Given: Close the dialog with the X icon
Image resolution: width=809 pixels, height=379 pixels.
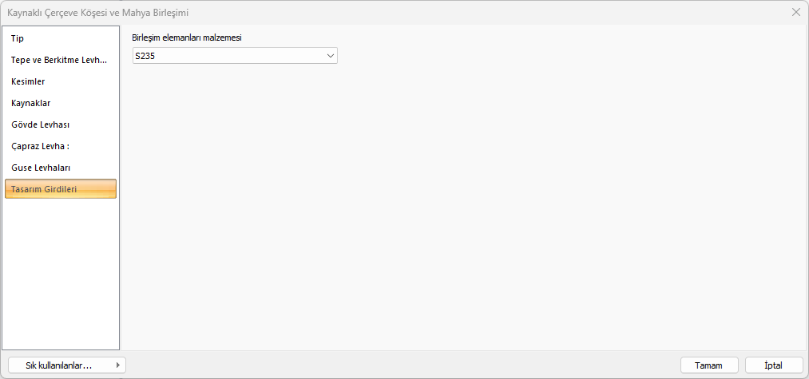Looking at the screenshot, I should point(796,12).
